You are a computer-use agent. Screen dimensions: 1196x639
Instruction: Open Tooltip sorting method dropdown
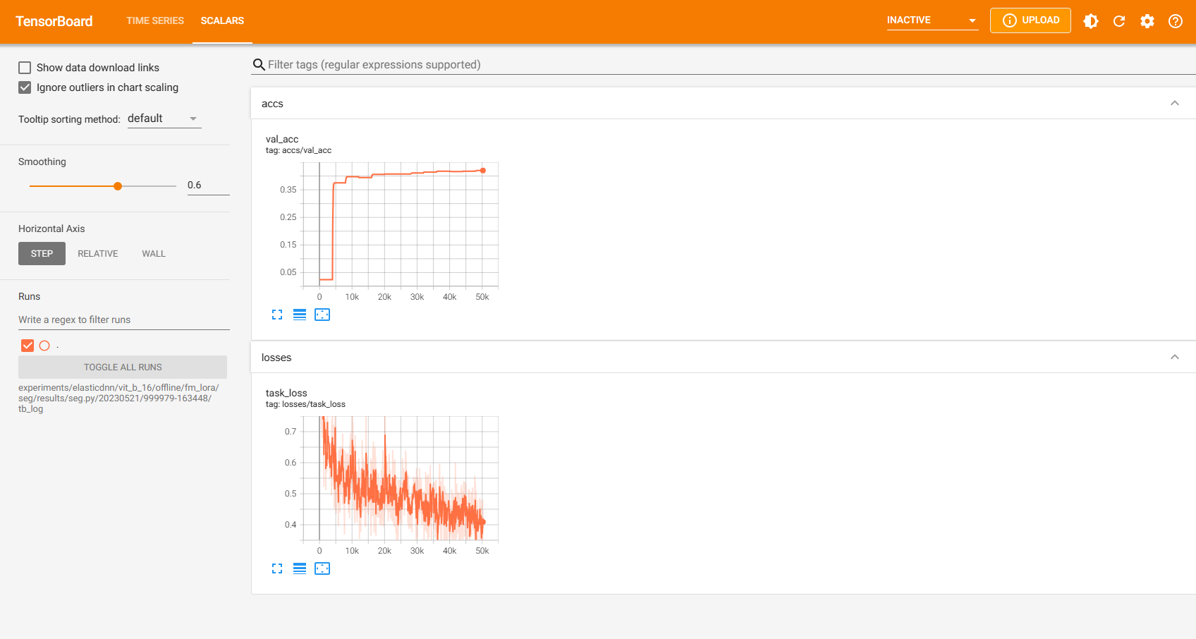coord(164,118)
